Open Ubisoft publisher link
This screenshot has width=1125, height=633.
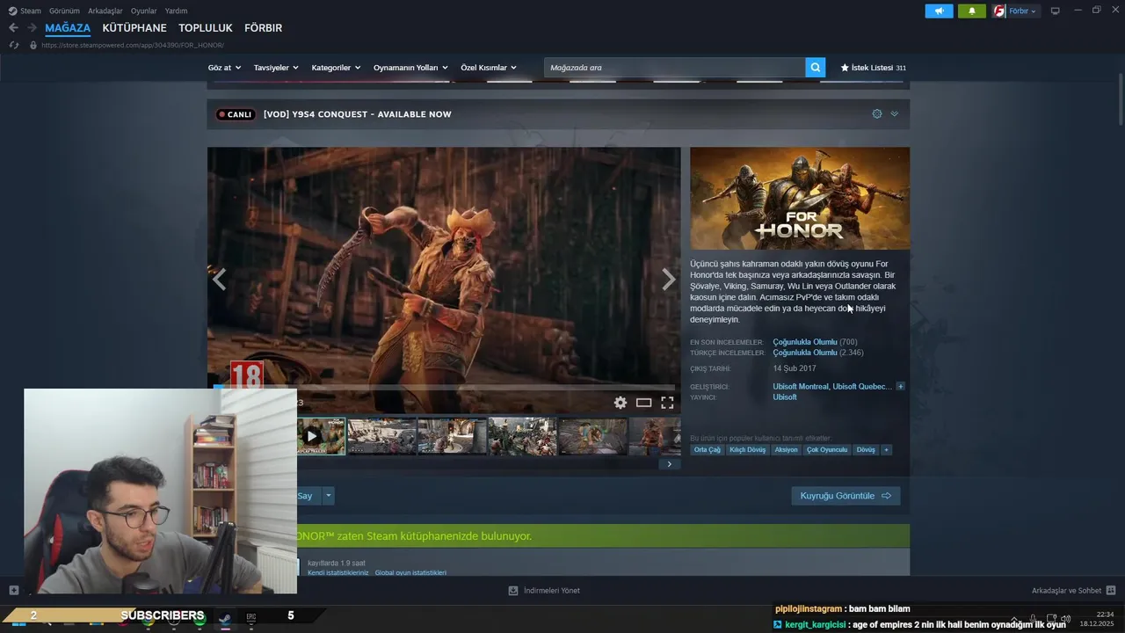point(785,397)
